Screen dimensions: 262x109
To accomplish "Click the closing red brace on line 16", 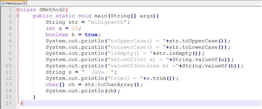I will pos(21,103).
